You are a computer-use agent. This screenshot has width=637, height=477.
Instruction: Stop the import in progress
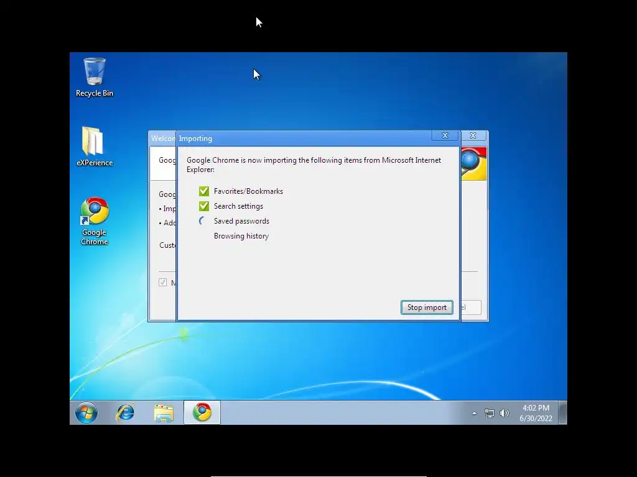(427, 307)
